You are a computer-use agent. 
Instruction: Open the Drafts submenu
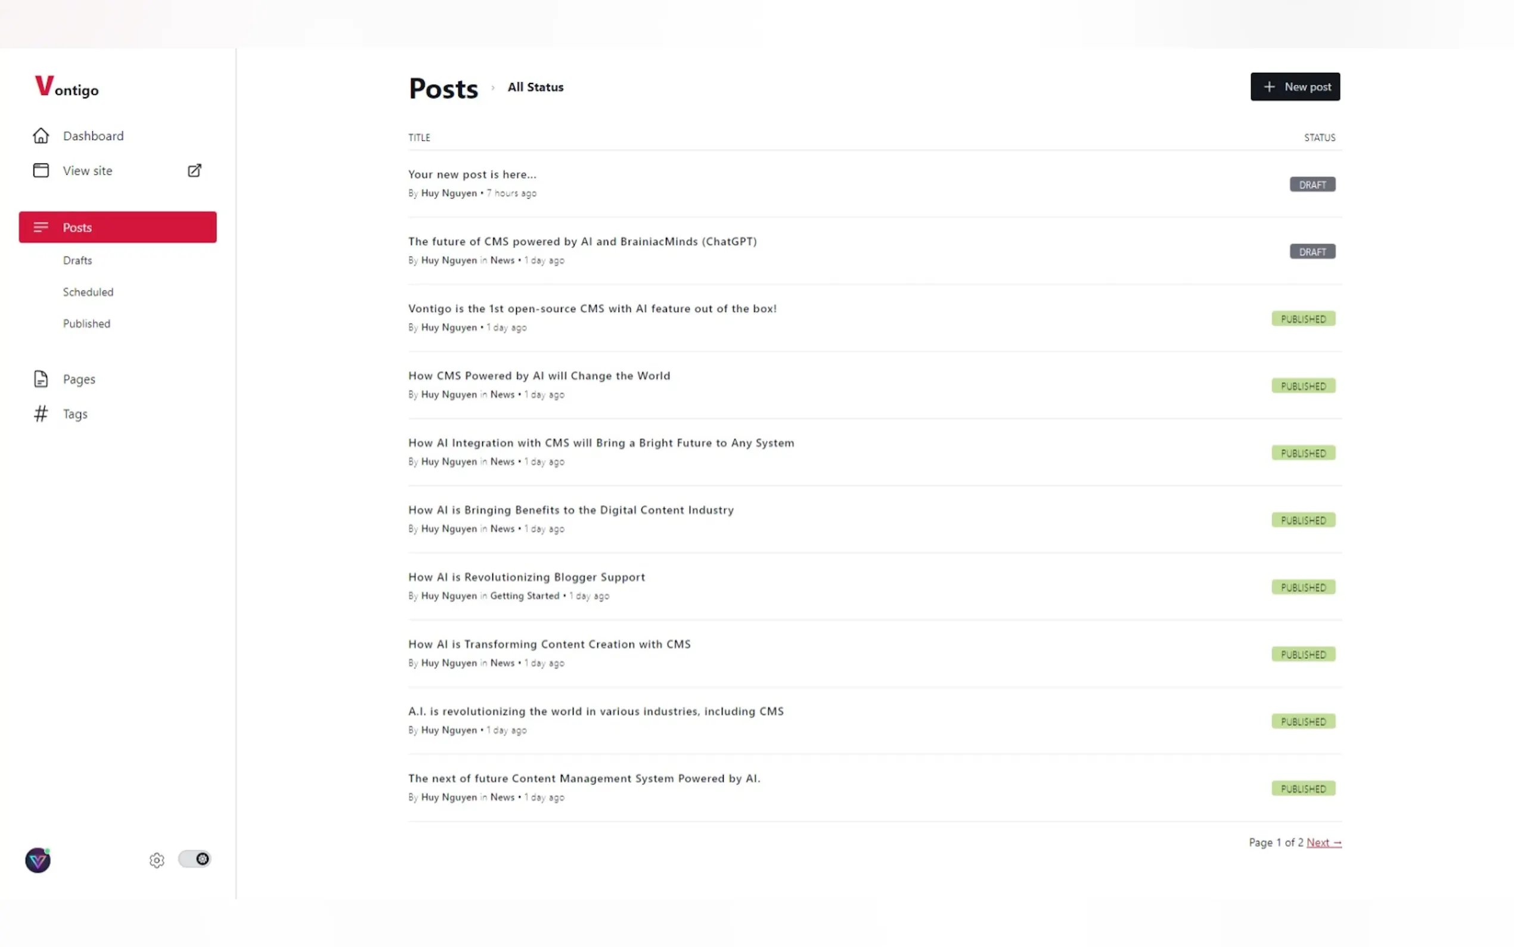tap(77, 261)
